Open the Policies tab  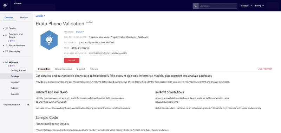(x=94, y=69)
